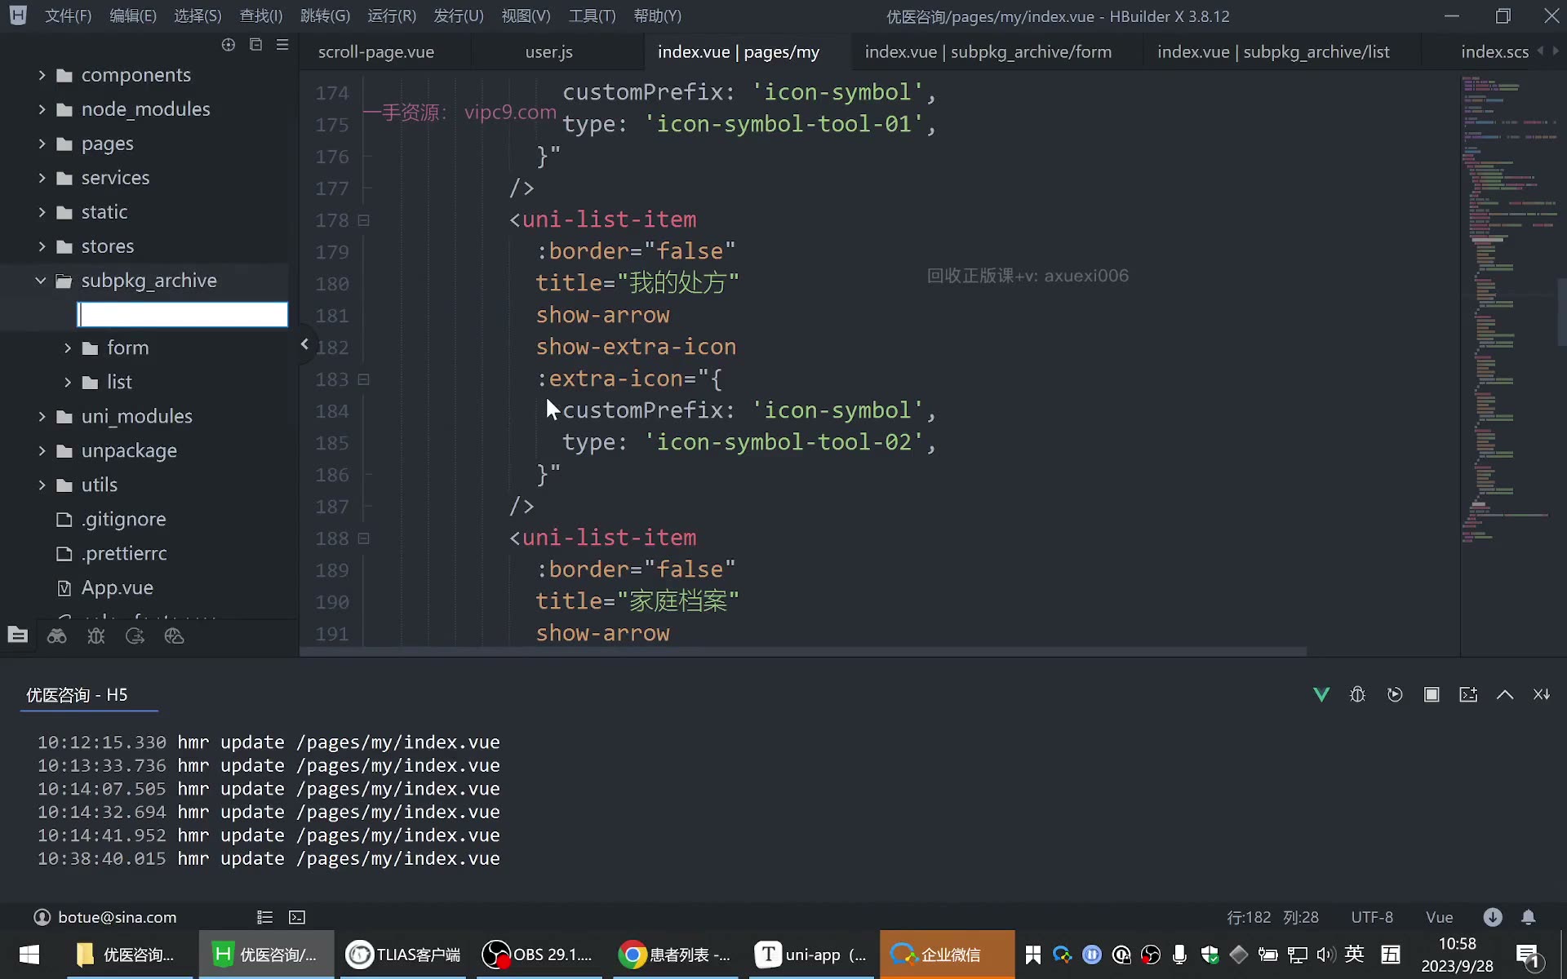The image size is (1567, 979).
Task: Expand the form subfolder
Action: coord(68,348)
